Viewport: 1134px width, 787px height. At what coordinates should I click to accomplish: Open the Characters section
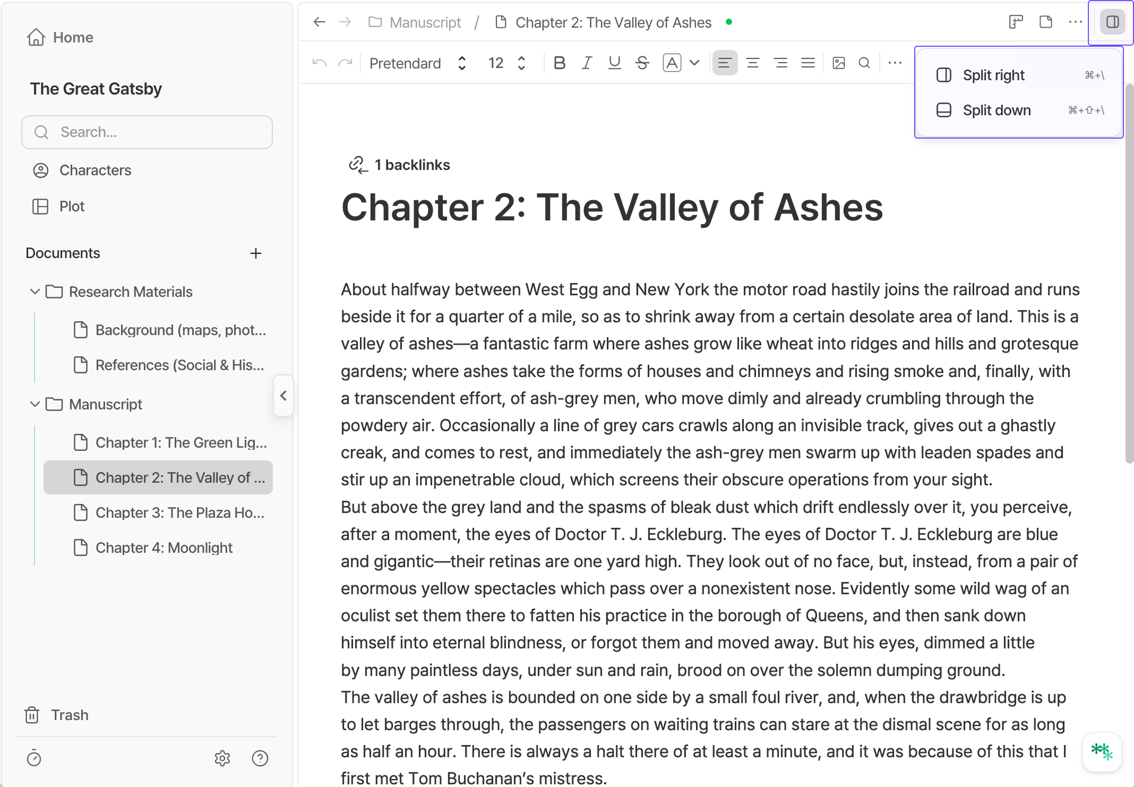click(82, 170)
